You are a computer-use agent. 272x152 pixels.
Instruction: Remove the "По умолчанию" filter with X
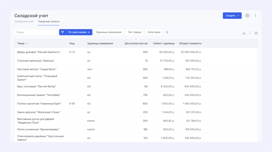(89, 32)
